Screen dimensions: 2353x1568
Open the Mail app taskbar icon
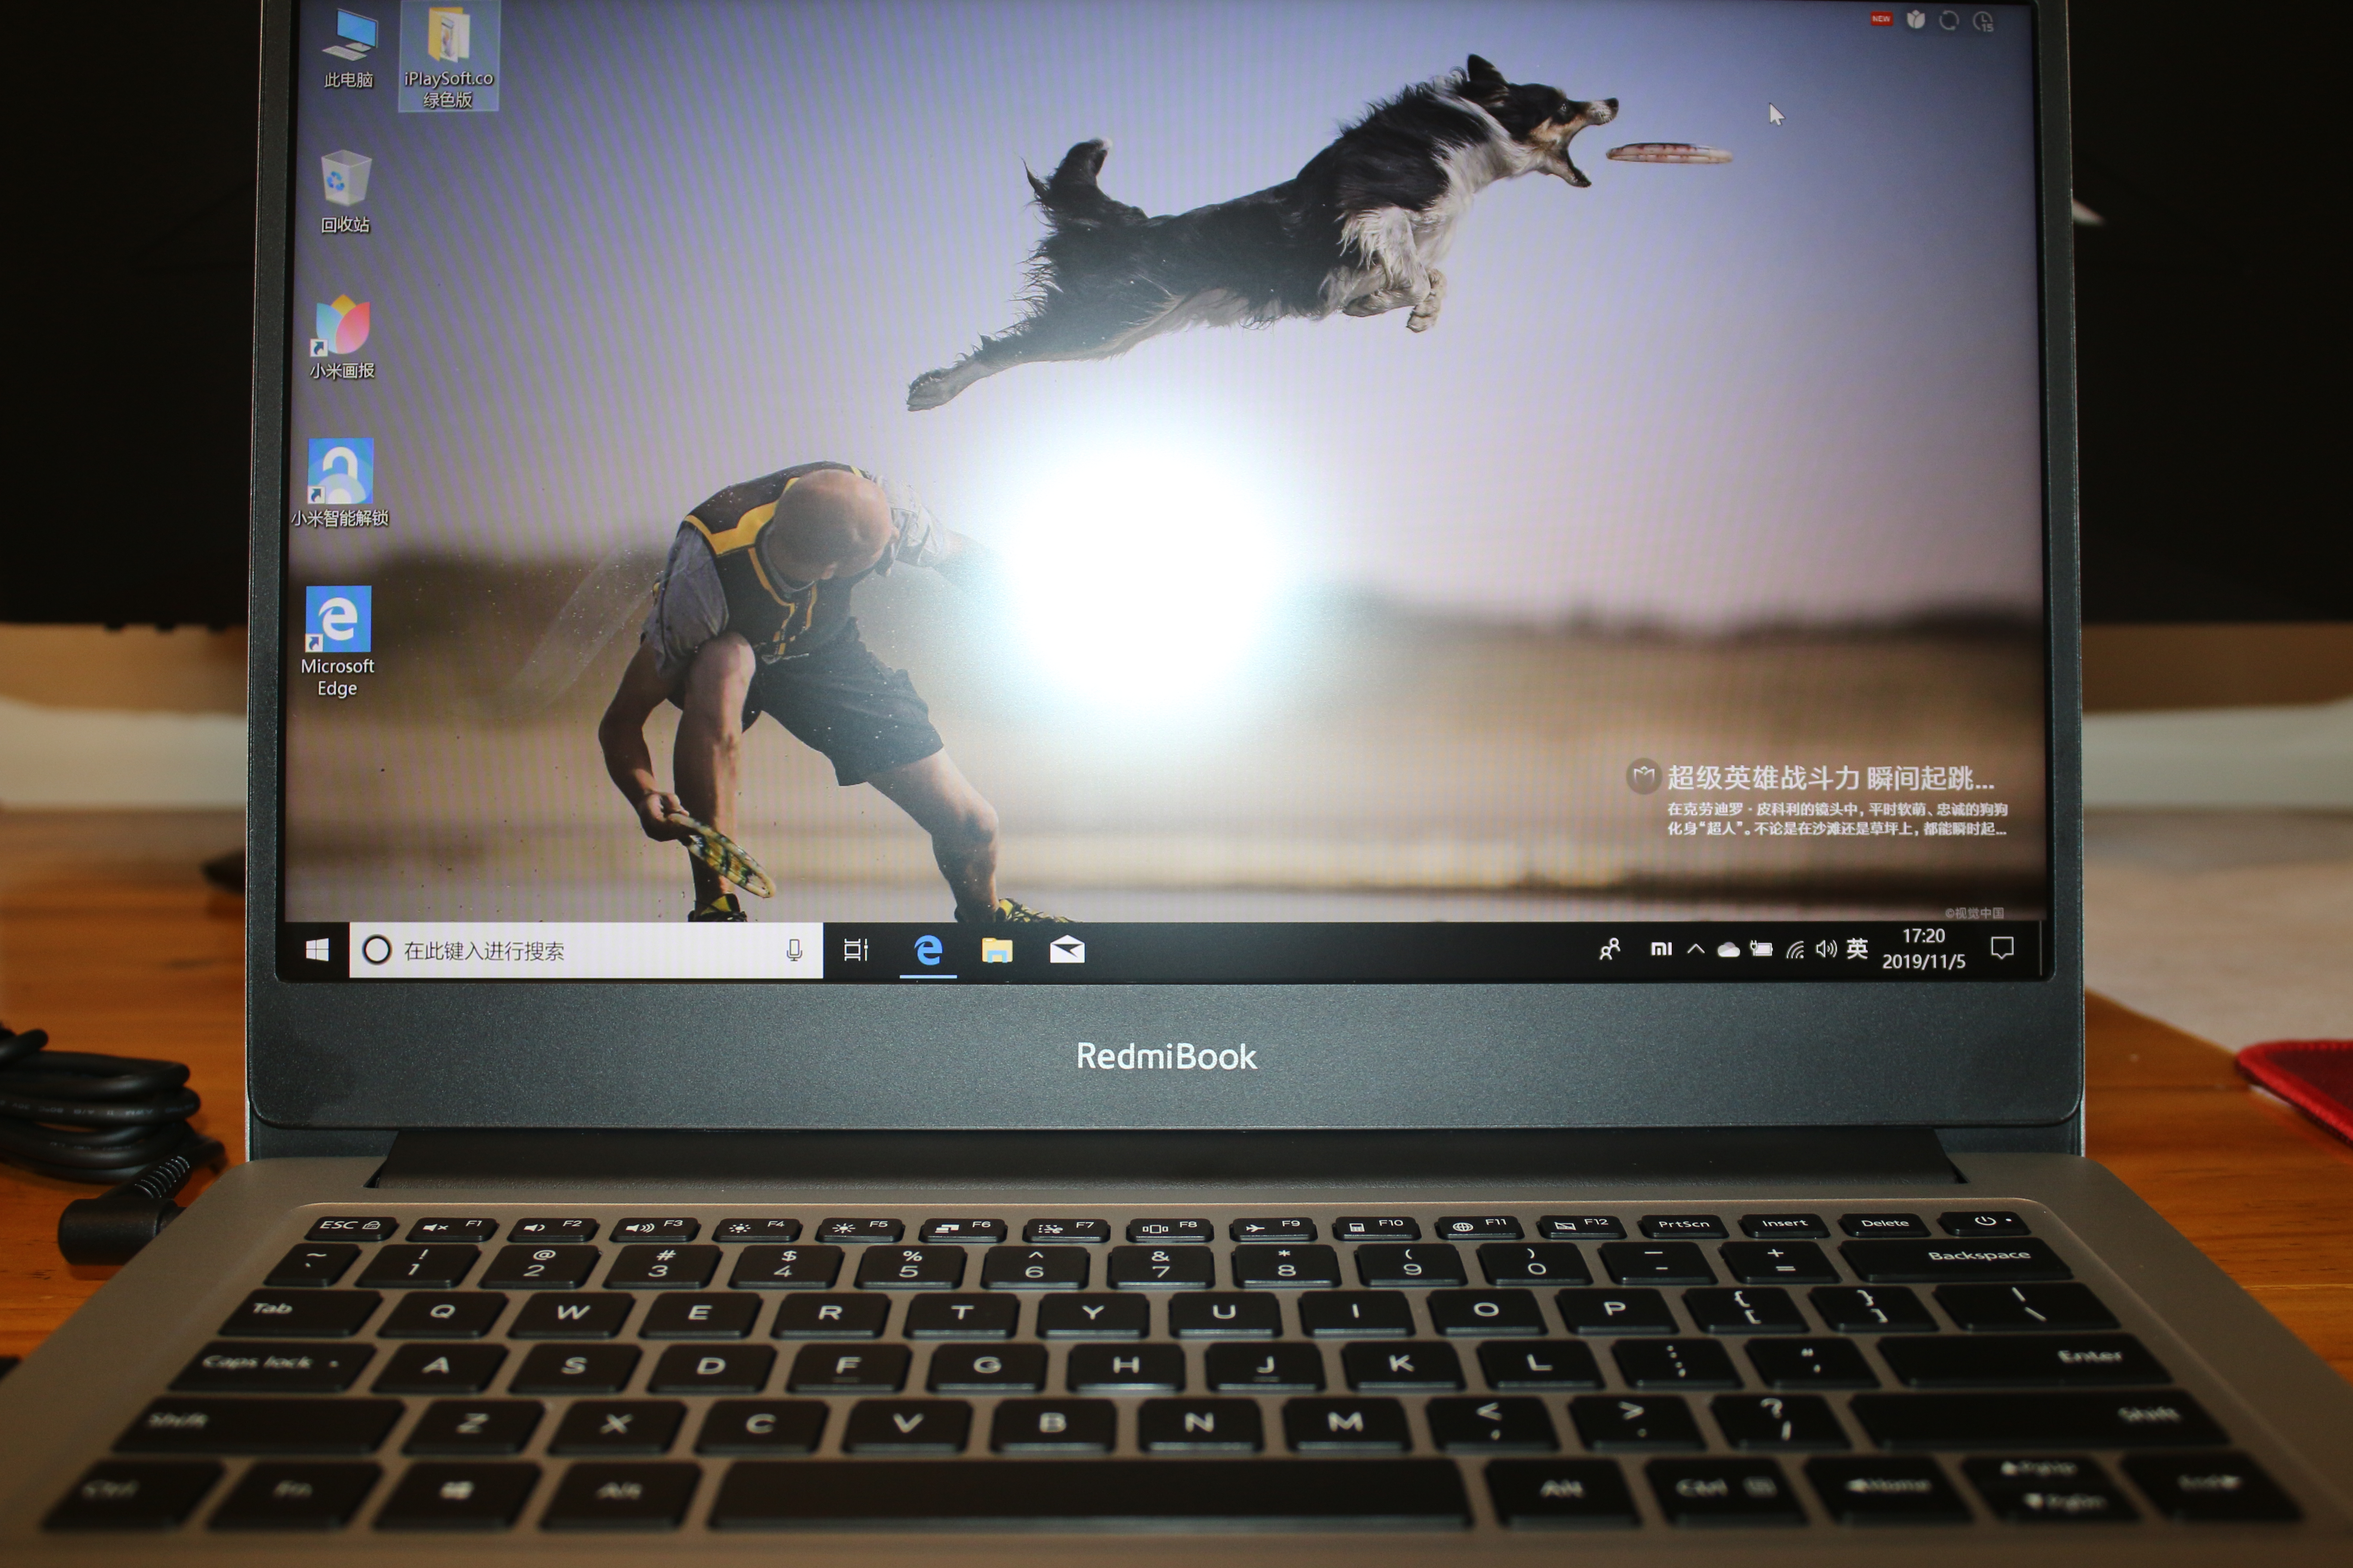[x=1066, y=949]
